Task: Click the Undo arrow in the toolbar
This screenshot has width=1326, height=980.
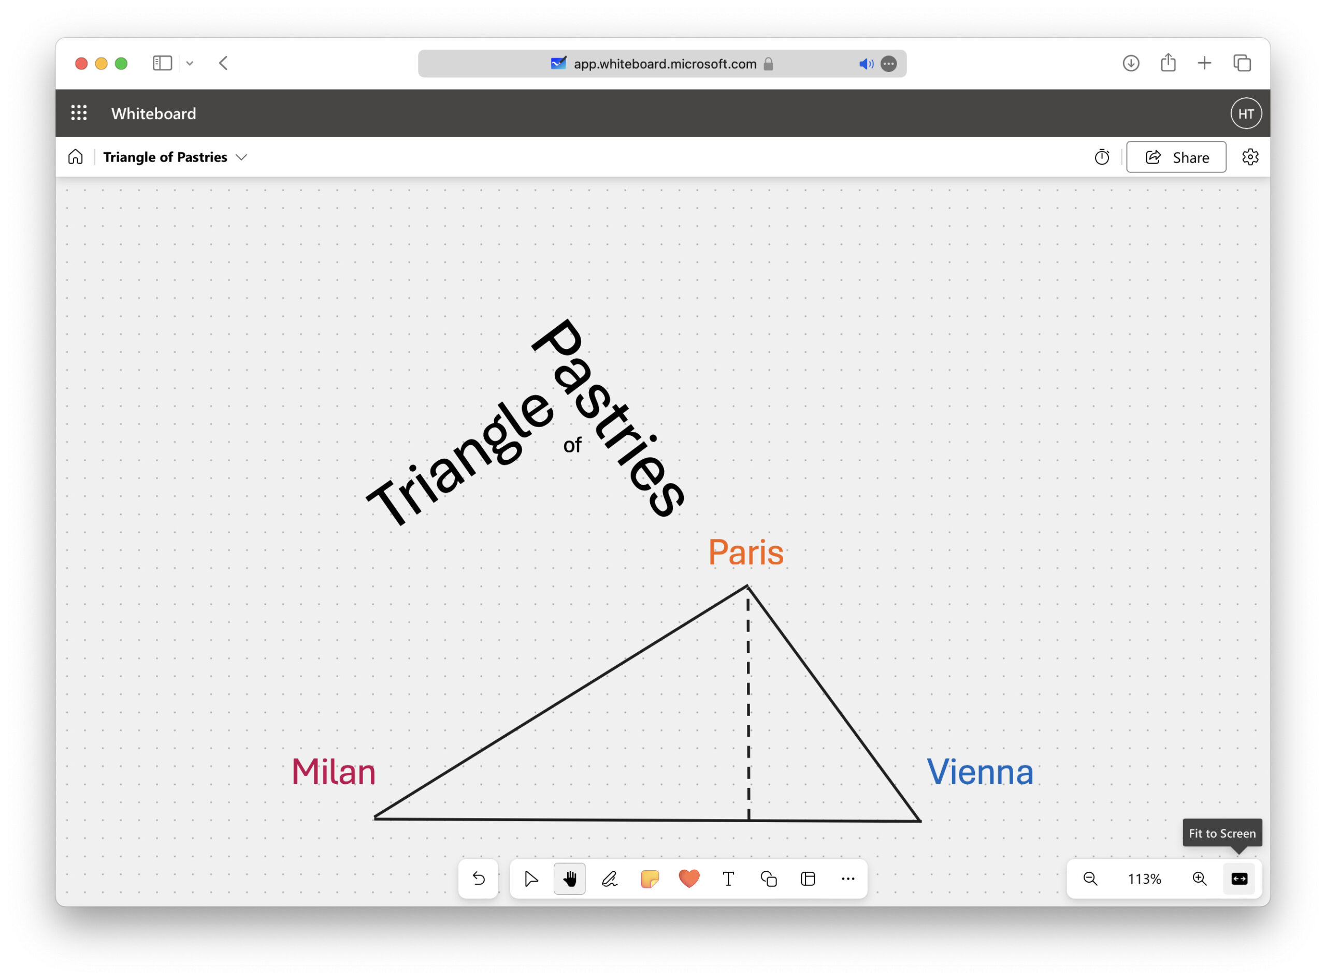Action: [479, 879]
